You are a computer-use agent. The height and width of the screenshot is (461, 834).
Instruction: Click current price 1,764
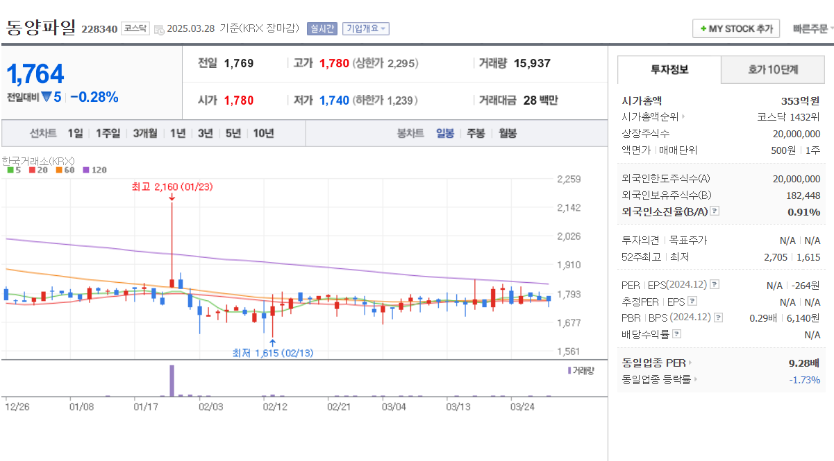(x=35, y=73)
